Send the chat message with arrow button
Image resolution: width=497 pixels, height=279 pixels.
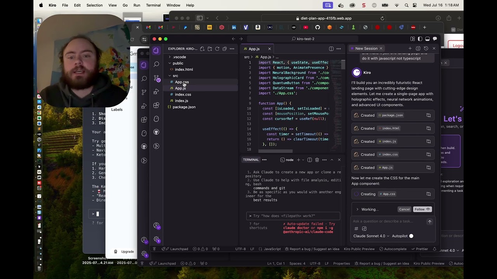(429, 222)
